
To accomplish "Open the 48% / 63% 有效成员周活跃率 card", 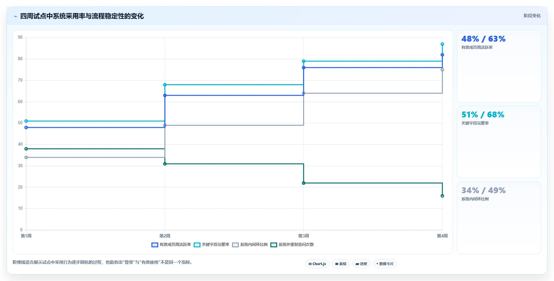I will (499, 66).
